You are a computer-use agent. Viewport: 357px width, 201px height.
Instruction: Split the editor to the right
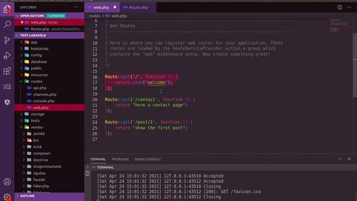[x=340, y=7]
